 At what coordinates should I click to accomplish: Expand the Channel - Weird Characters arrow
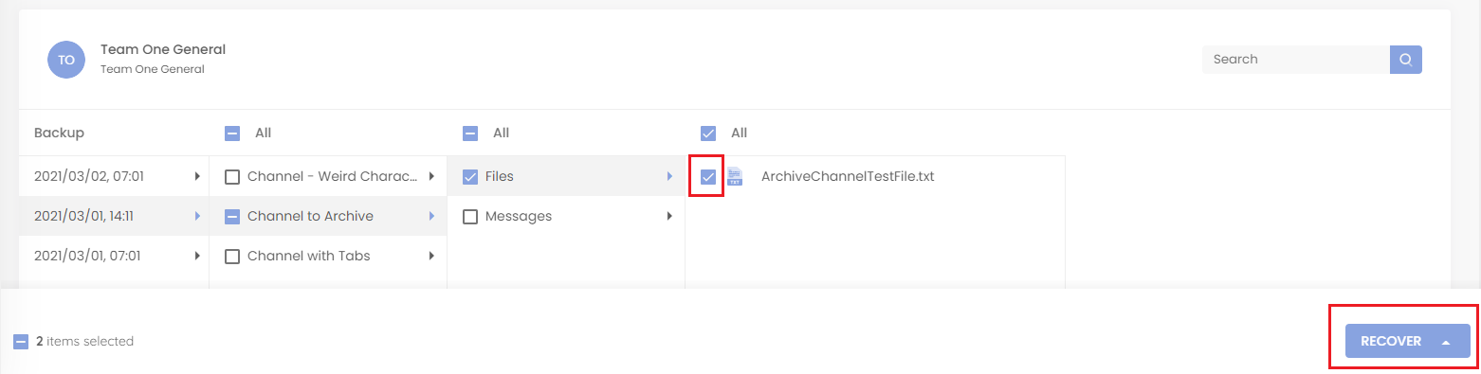(x=431, y=176)
